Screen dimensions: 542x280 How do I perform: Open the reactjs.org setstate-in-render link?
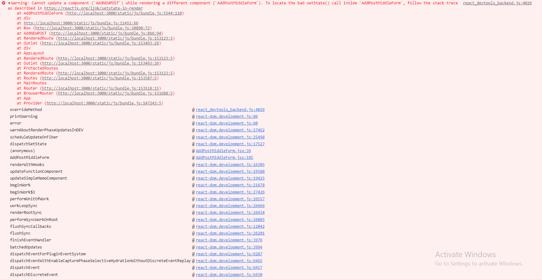click(x=94, y=8)
